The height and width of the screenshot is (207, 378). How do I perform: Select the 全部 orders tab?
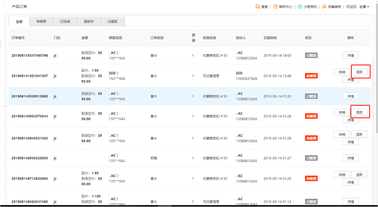click(19, 21)
